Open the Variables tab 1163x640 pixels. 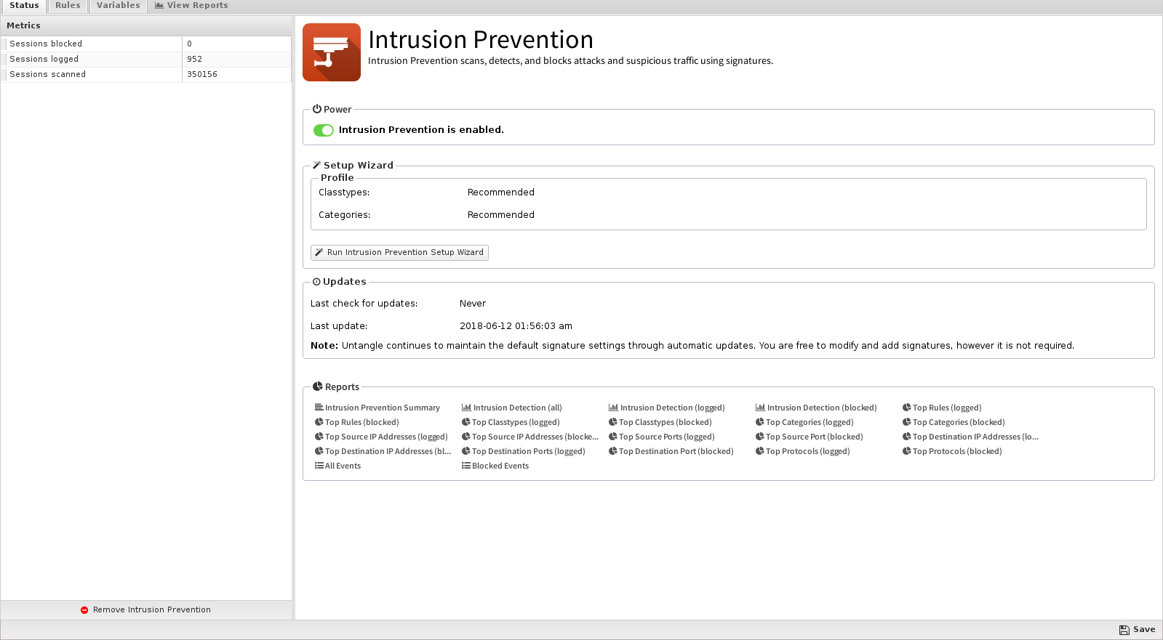[x=118, y=6]
